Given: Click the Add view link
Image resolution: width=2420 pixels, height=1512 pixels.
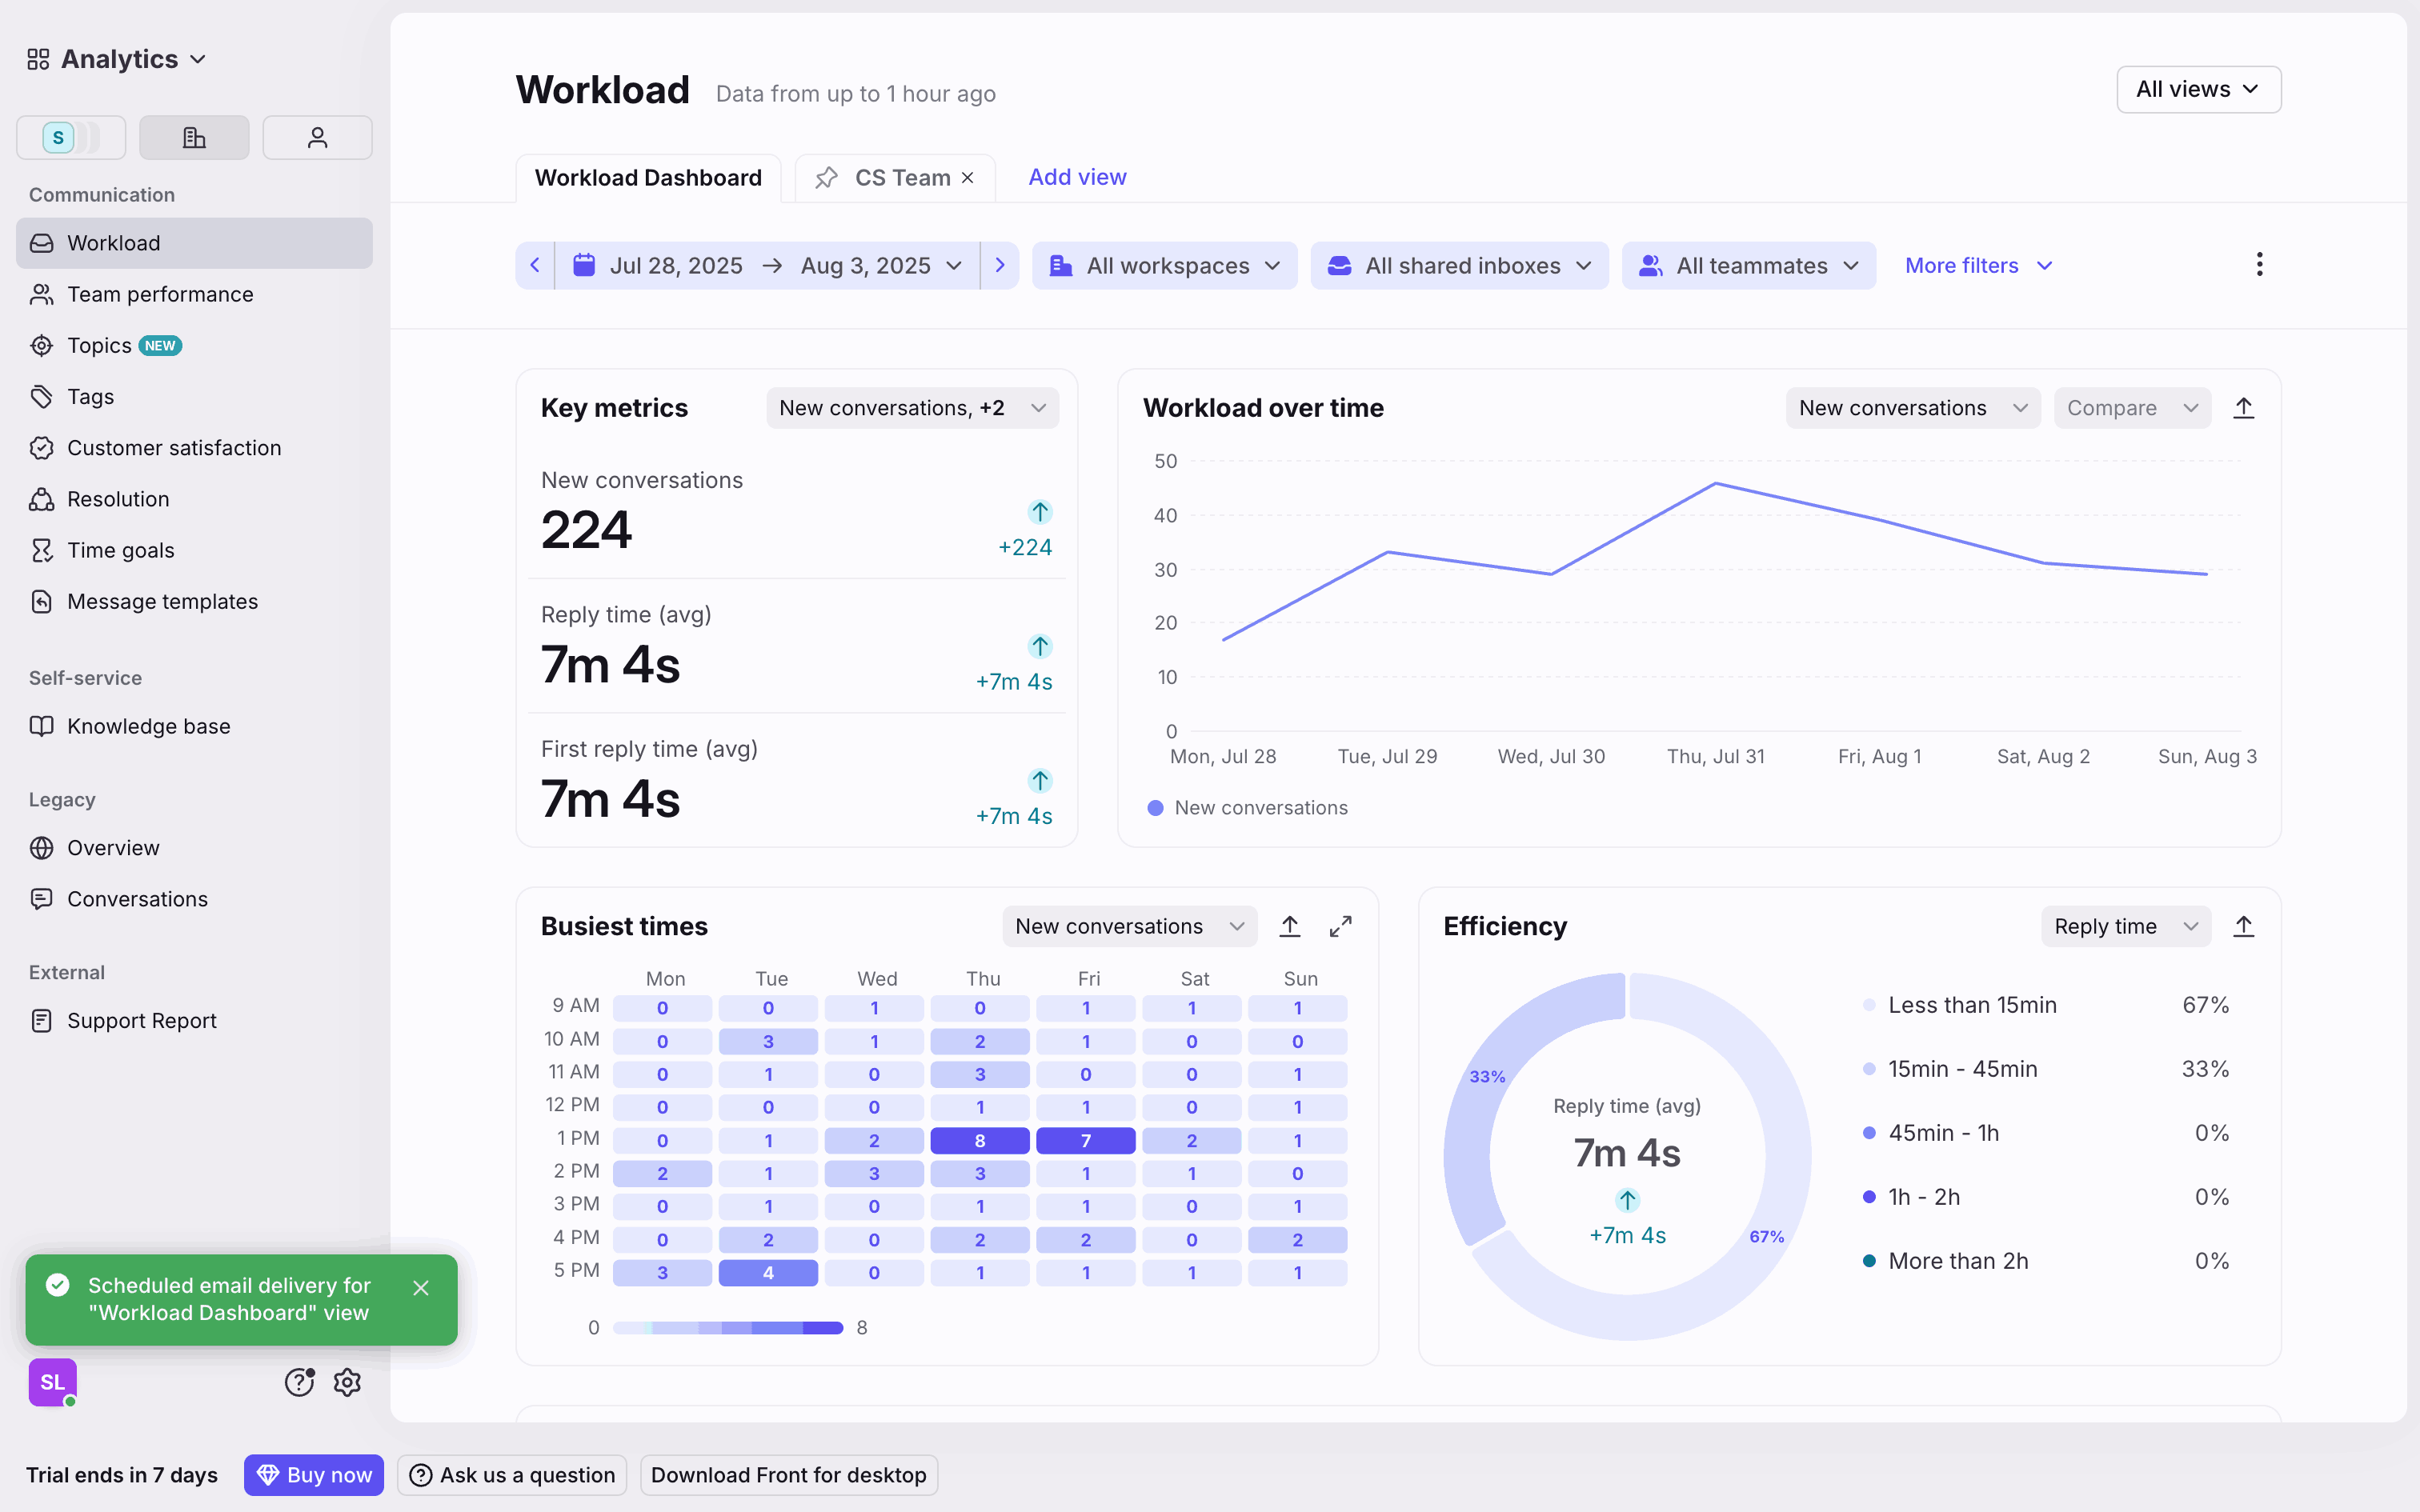Looking at the screenshot, I should click(x=1077, y=177).
